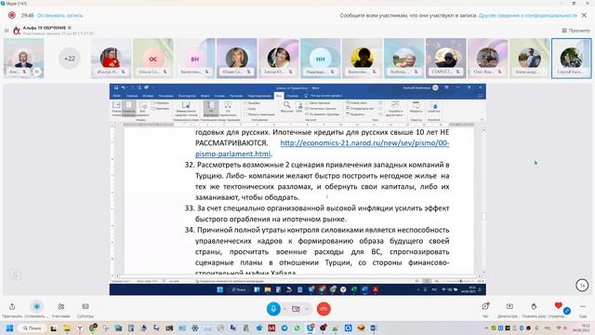Set zoom to 100% in ribbon

tap(299, 107)
